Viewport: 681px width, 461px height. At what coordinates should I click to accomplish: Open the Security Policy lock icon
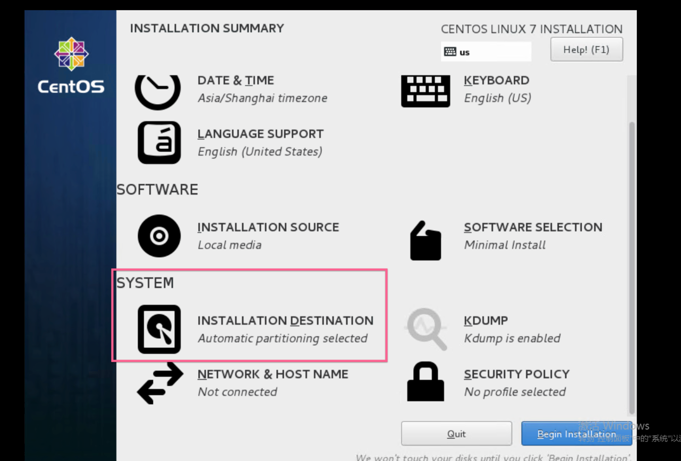[x=425, y=382]
